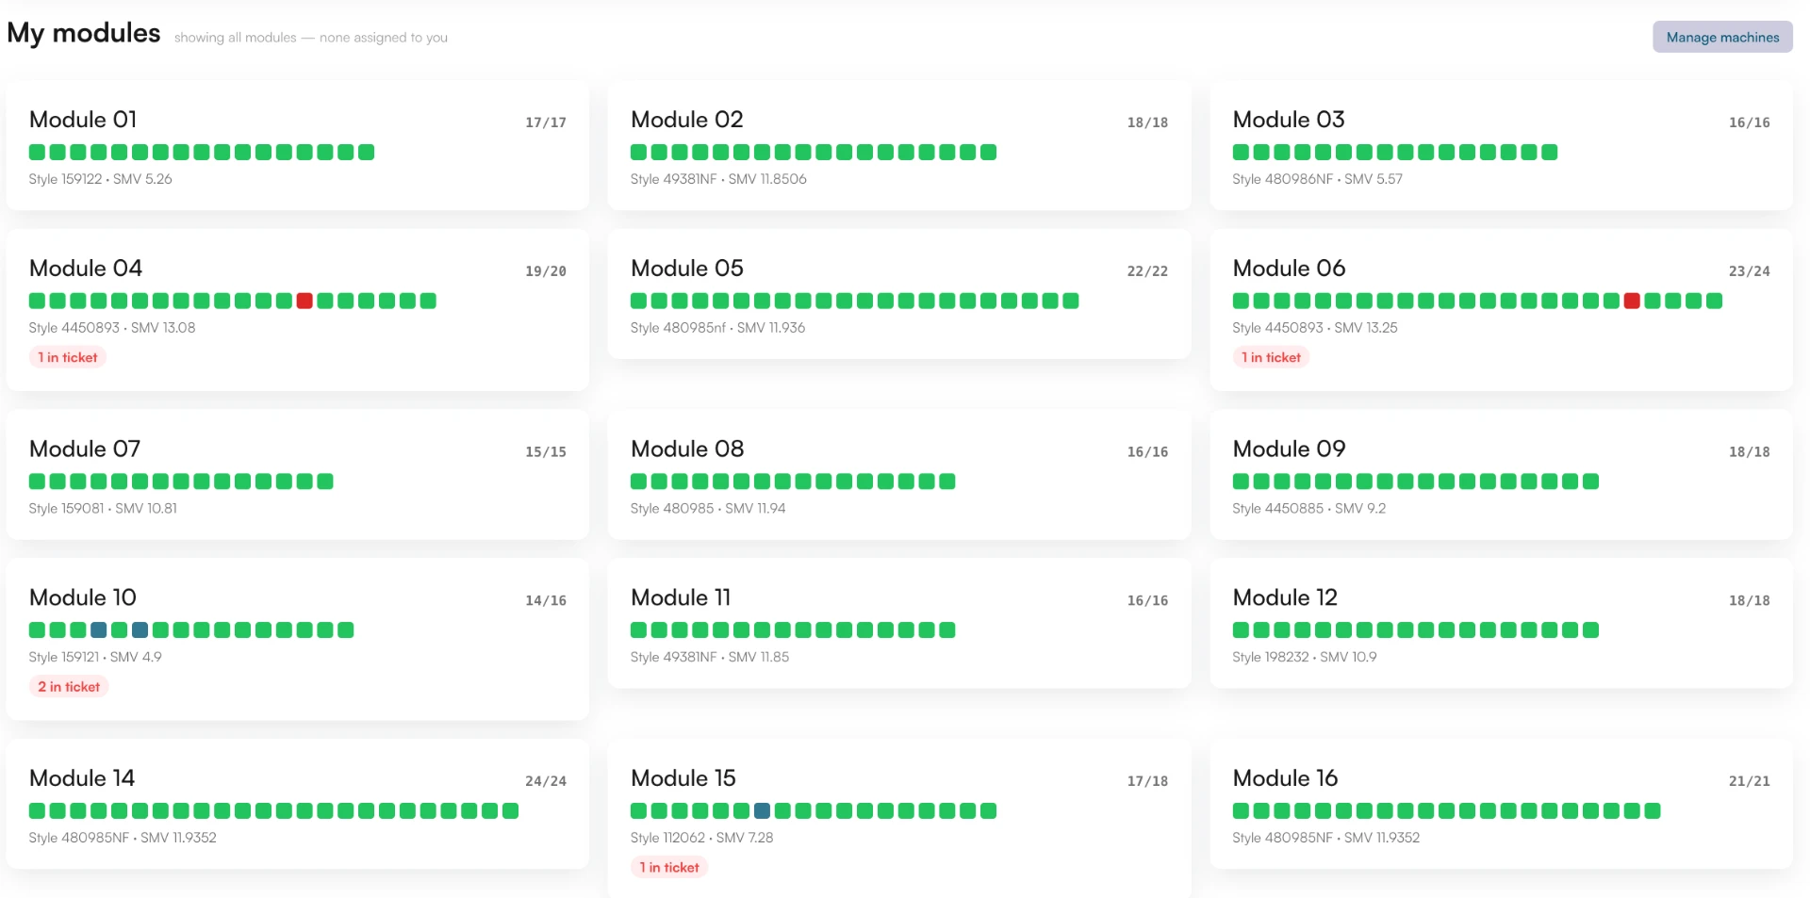Click 'Style 4450885 · SMV 9.2' text
The height and width of the screenshot is (898, 1810).
1308,509
